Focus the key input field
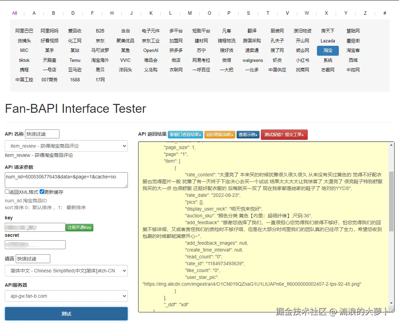The image size is (399, 325). click(x=35, y=227)
